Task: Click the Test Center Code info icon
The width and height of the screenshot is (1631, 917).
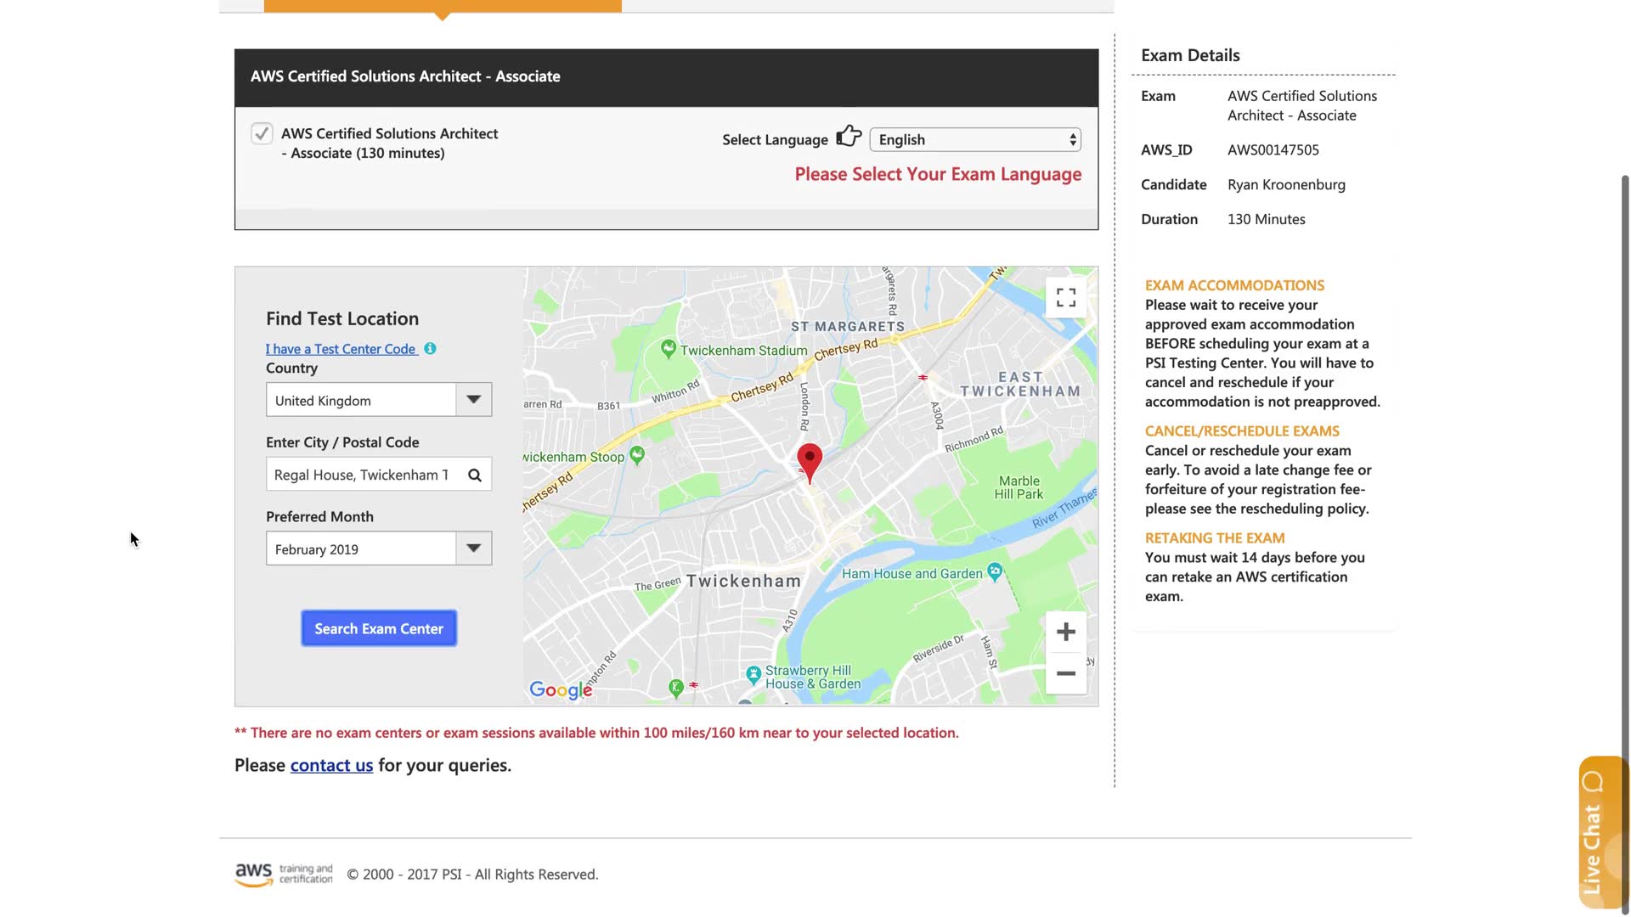Action: click(430, 348)
